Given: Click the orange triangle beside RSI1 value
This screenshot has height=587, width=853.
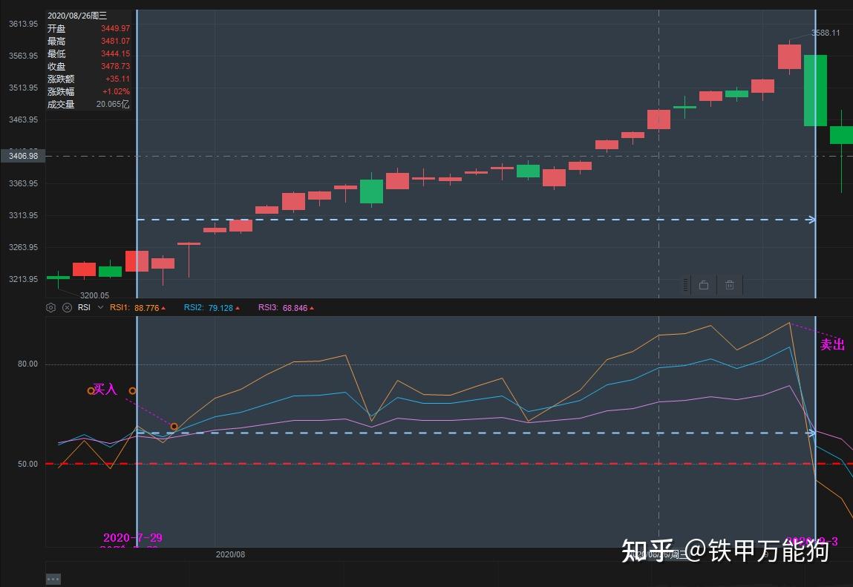Looking at the screenshot, I should coord(164,307).
